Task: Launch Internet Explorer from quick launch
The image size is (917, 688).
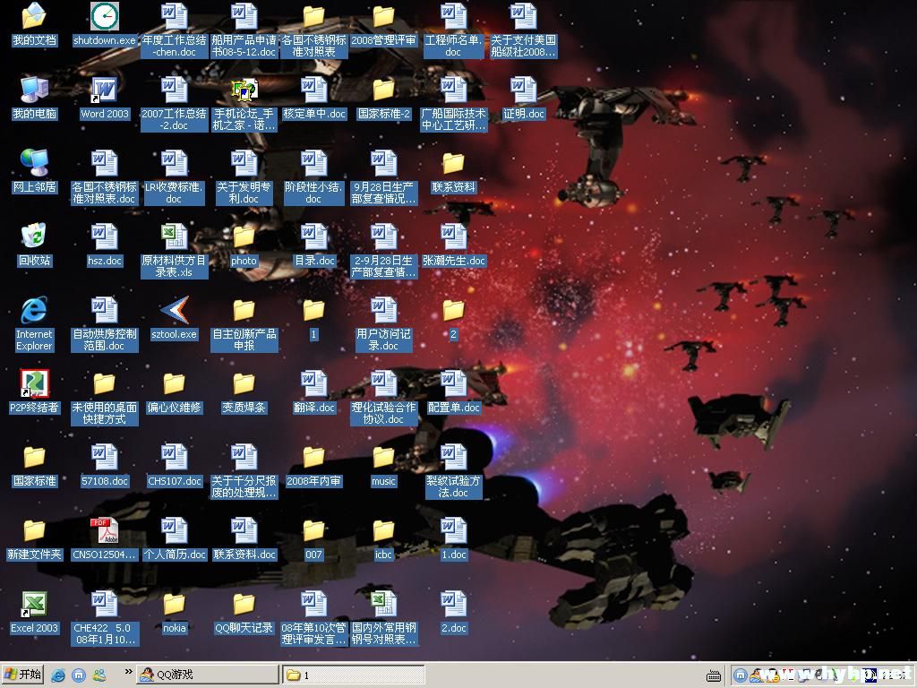Action: 58,675
